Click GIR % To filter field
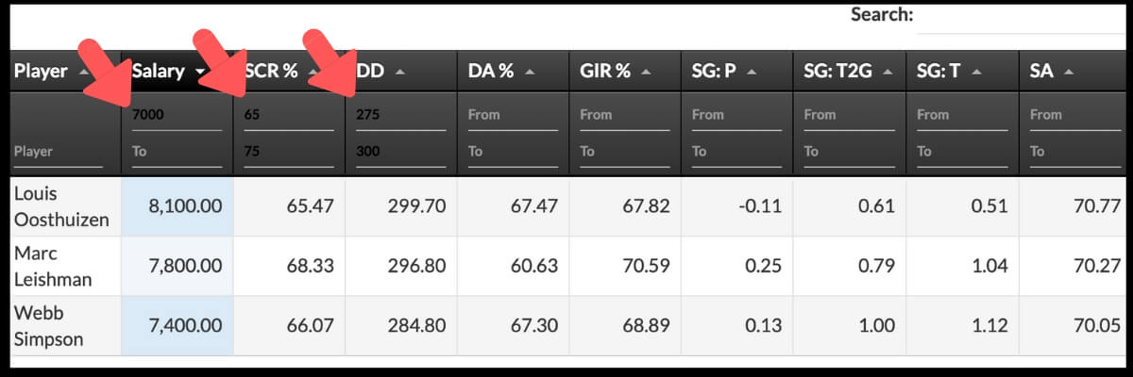This screenshot has height=377, width=1133. pos(624,152)
